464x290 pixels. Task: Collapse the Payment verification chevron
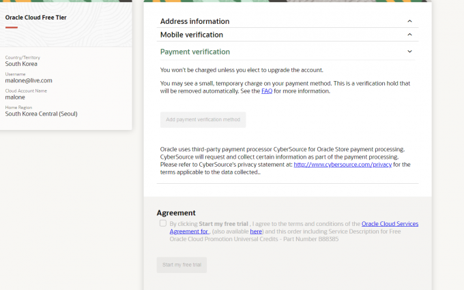point(409,52)
